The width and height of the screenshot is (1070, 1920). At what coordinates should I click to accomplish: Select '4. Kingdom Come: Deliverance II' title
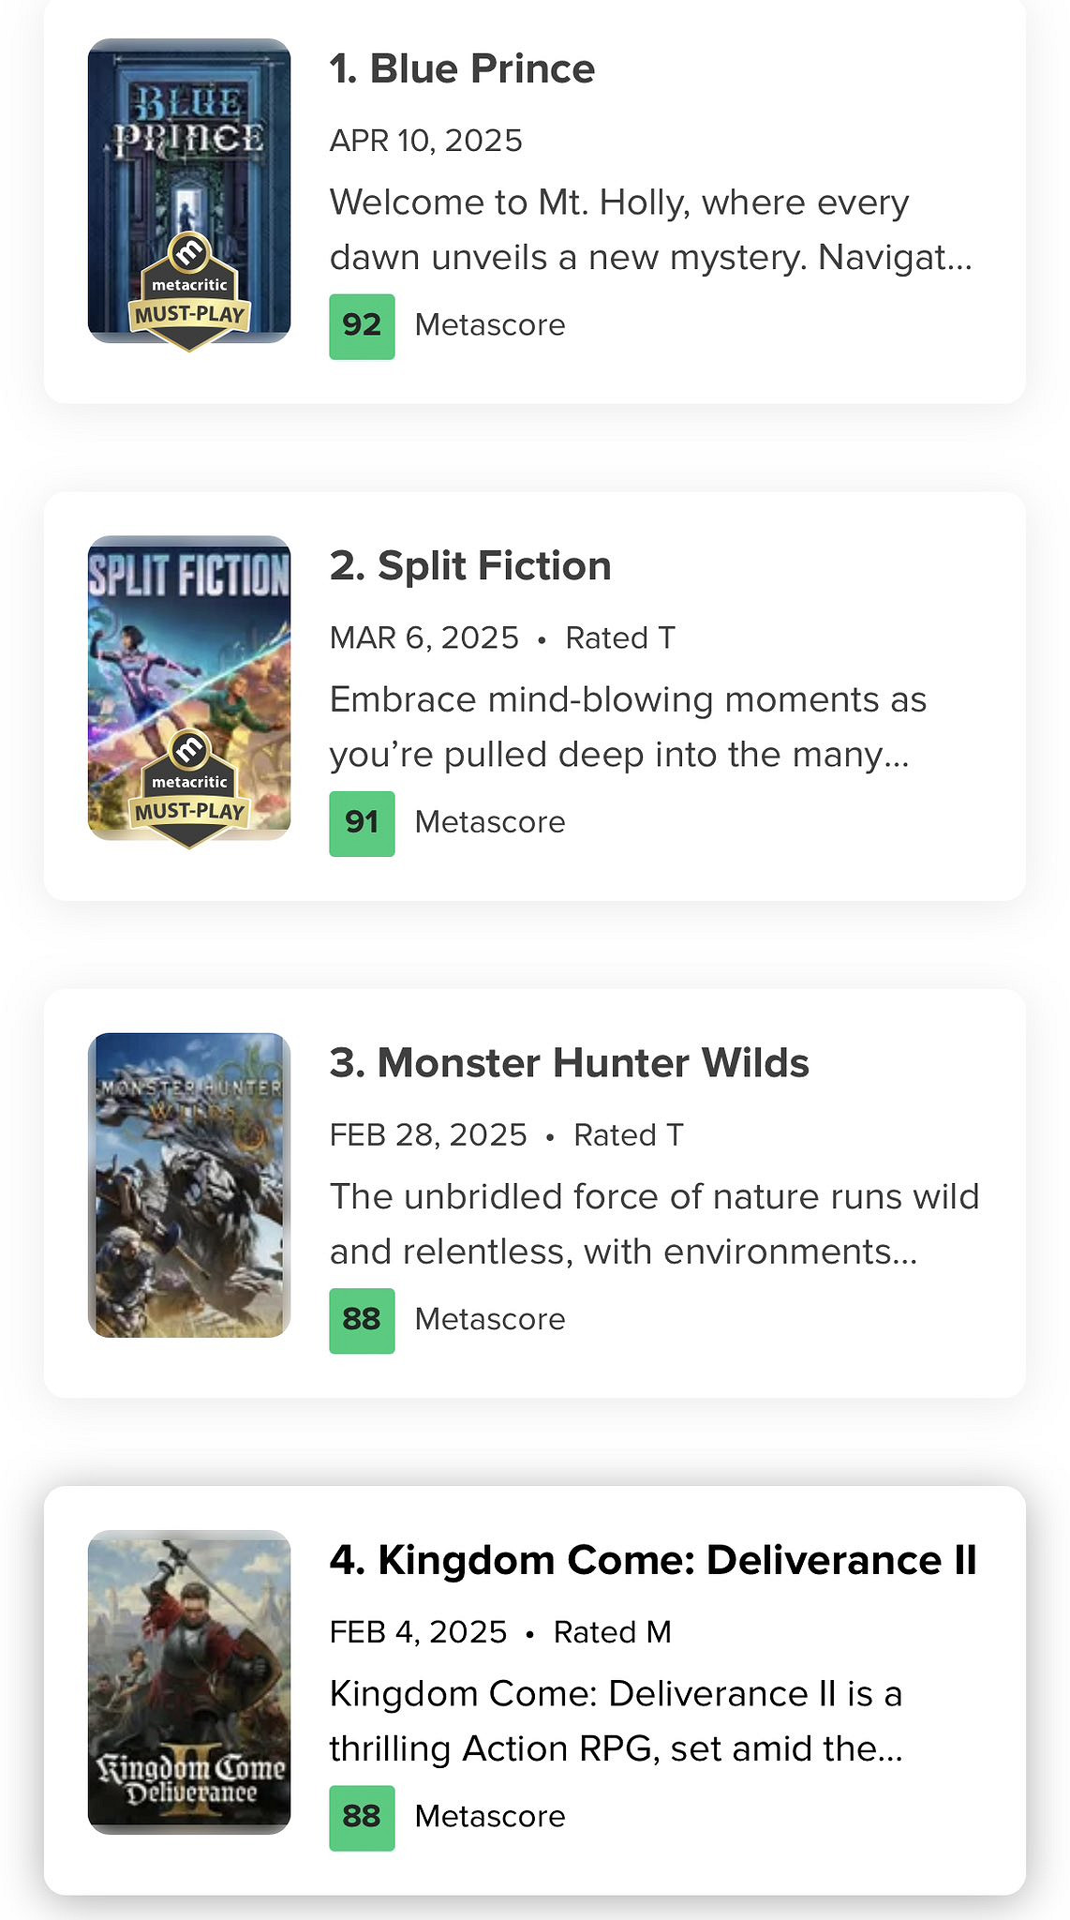coord(653,1560)
